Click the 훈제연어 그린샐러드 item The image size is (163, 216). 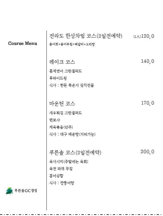tap(66, 71)
